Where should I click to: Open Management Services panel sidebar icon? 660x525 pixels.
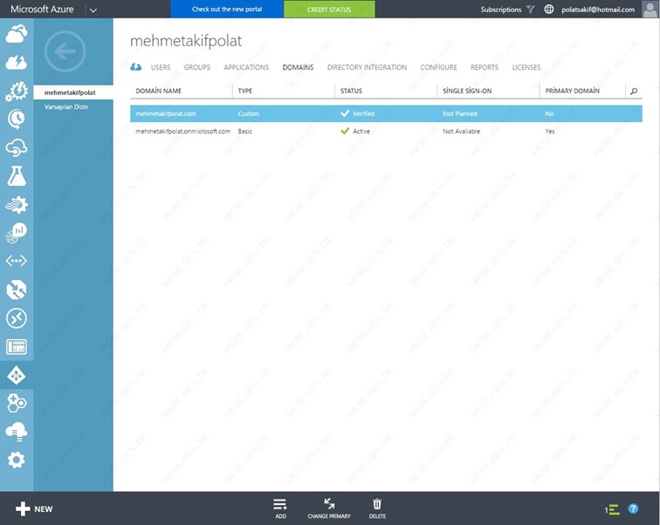(x=17, y=347)
